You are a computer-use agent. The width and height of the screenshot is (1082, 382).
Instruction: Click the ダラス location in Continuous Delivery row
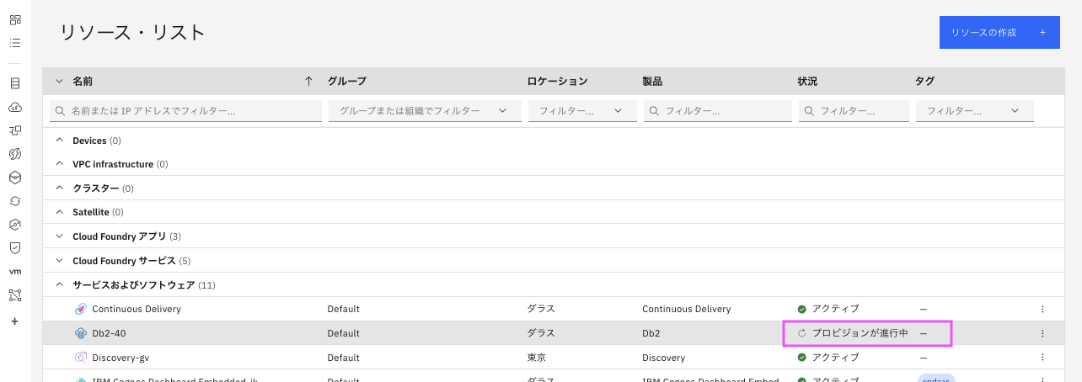pyautogui.click(x=541, y=309)
